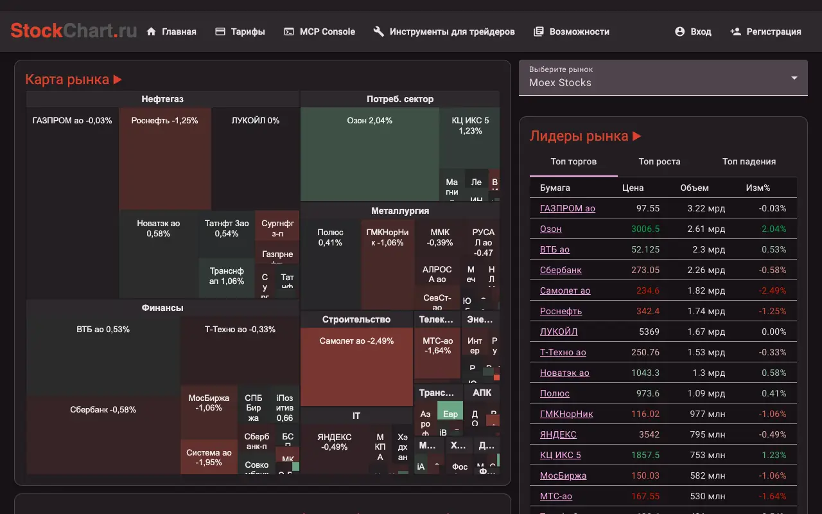Open the Сбербанк link in table
The height and width of the screenshot is (514, 822).
coord(561,270)
